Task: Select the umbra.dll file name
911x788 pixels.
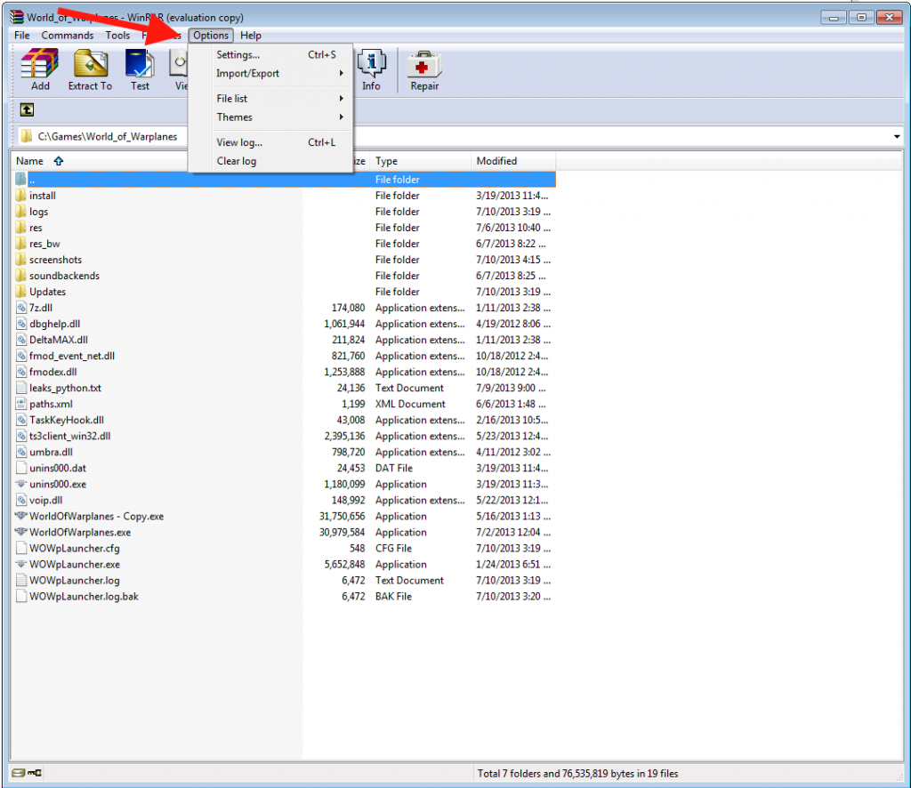Action: pos(51,452)
